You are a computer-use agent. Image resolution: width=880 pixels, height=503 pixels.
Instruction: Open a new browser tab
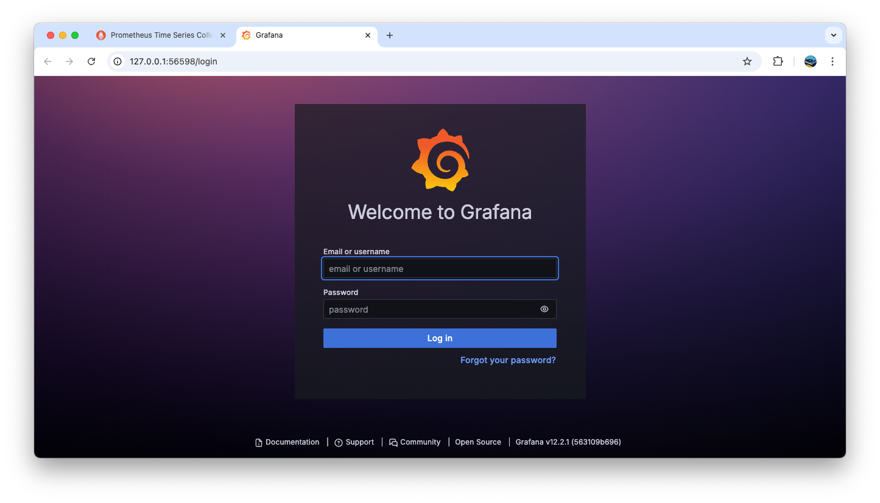pyautogui.click(x=390, y=35)
